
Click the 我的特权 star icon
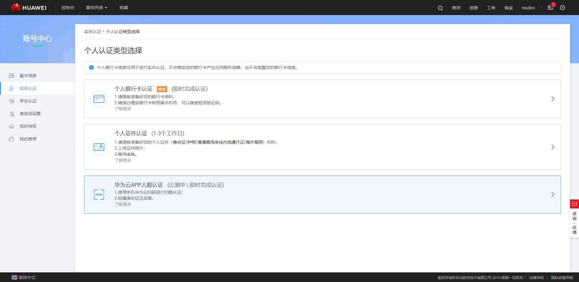pos(12,126)
